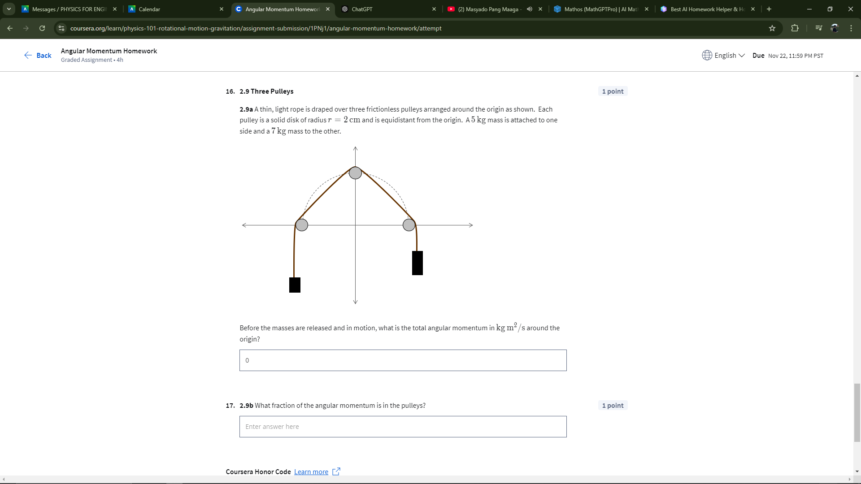Click the '1 point' label for question 17
The width and height of the screenshot is (861, 484).
[x=613, y=406]
